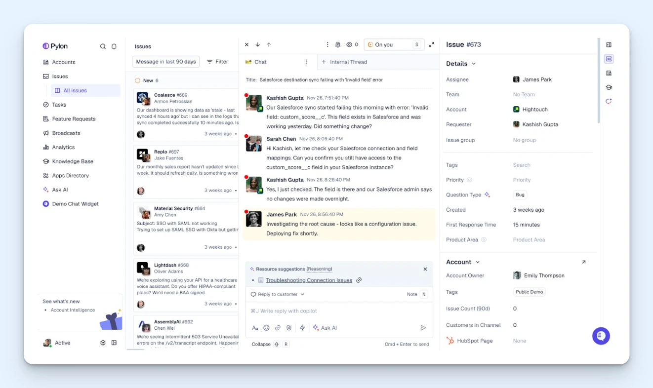Click the AI sparkle next to Question Type
The width and height of the screenshot is (653, 388).
[x=487, y=195]
